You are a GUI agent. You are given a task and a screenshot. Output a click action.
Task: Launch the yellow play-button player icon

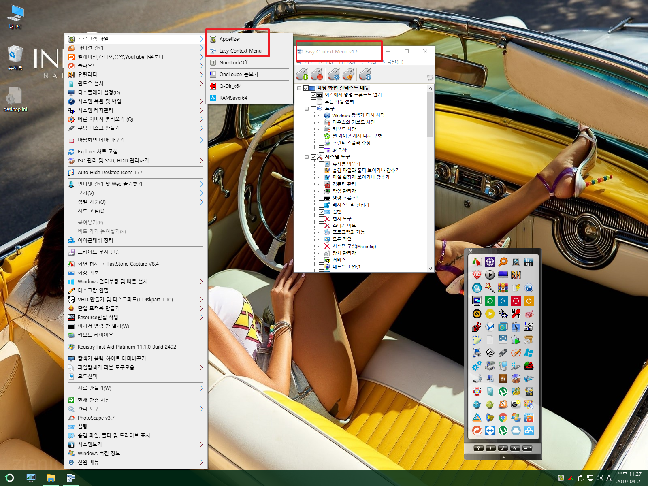point(490,314)
